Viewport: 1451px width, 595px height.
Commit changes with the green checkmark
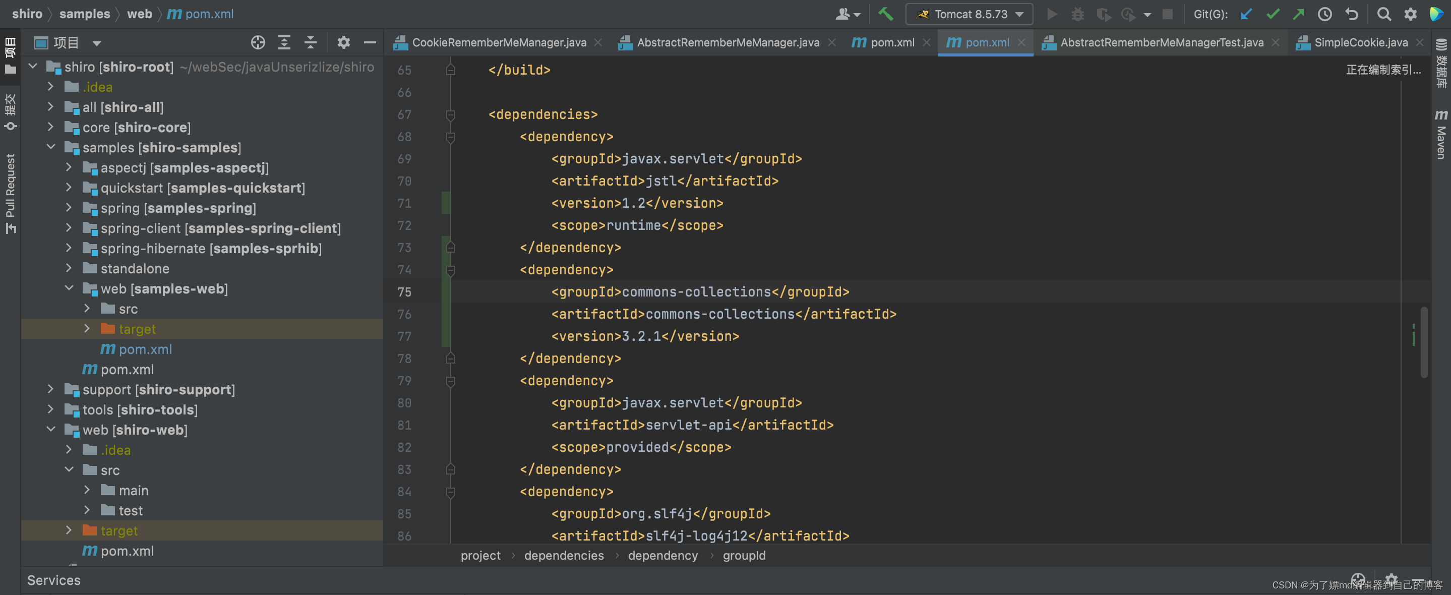pyautogui.click(x=1273, y=14)
